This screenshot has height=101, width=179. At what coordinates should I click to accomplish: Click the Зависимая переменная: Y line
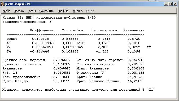[x=27, y=22]
